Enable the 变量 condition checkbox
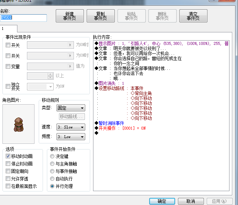Image resolution: width=238 pixels, height=205 pixels. coord(8,66)
